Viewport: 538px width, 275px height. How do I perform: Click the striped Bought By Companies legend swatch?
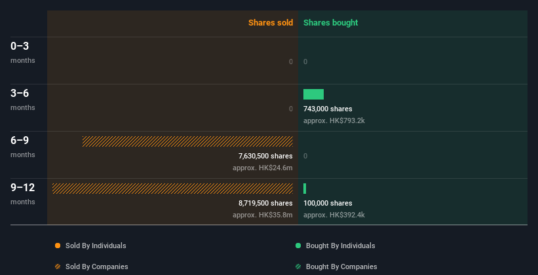298,266
